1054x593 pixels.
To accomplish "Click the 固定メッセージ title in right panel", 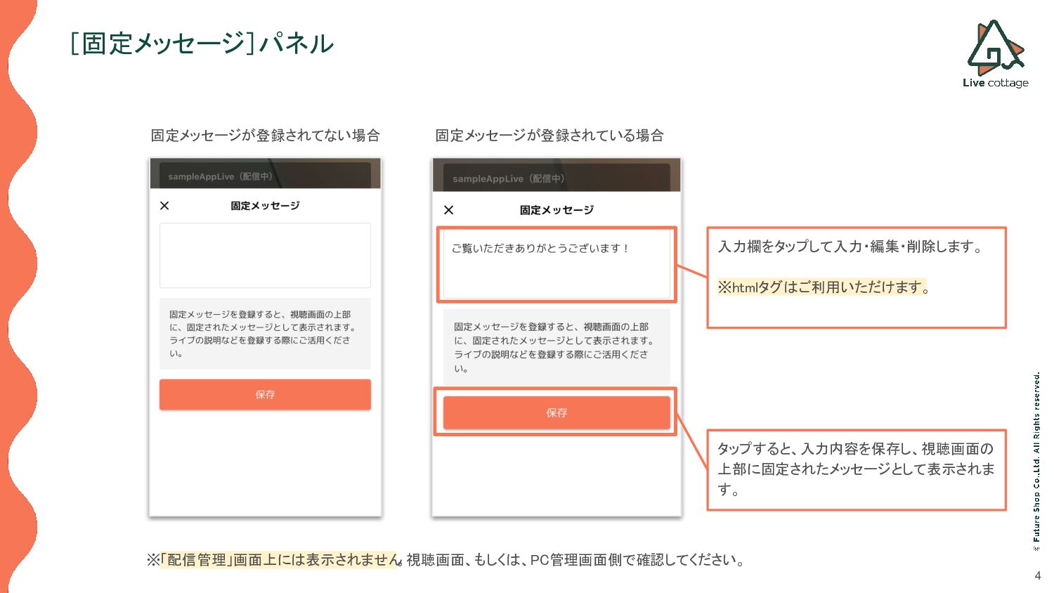I will (x=557, y=210).
